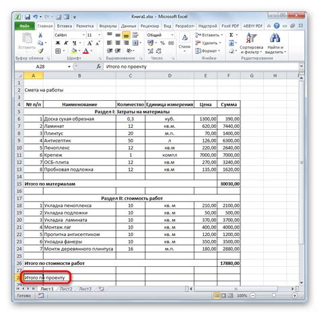This screenshot has width=319, height=314.
Task: Click the red font color A swatch
Action: pyautogui.click(x=85, y=51)
